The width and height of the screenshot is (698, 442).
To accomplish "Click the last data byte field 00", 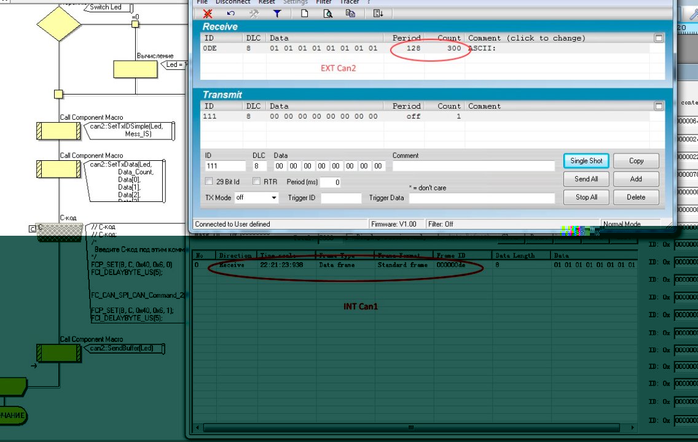I will pos(378,166).
